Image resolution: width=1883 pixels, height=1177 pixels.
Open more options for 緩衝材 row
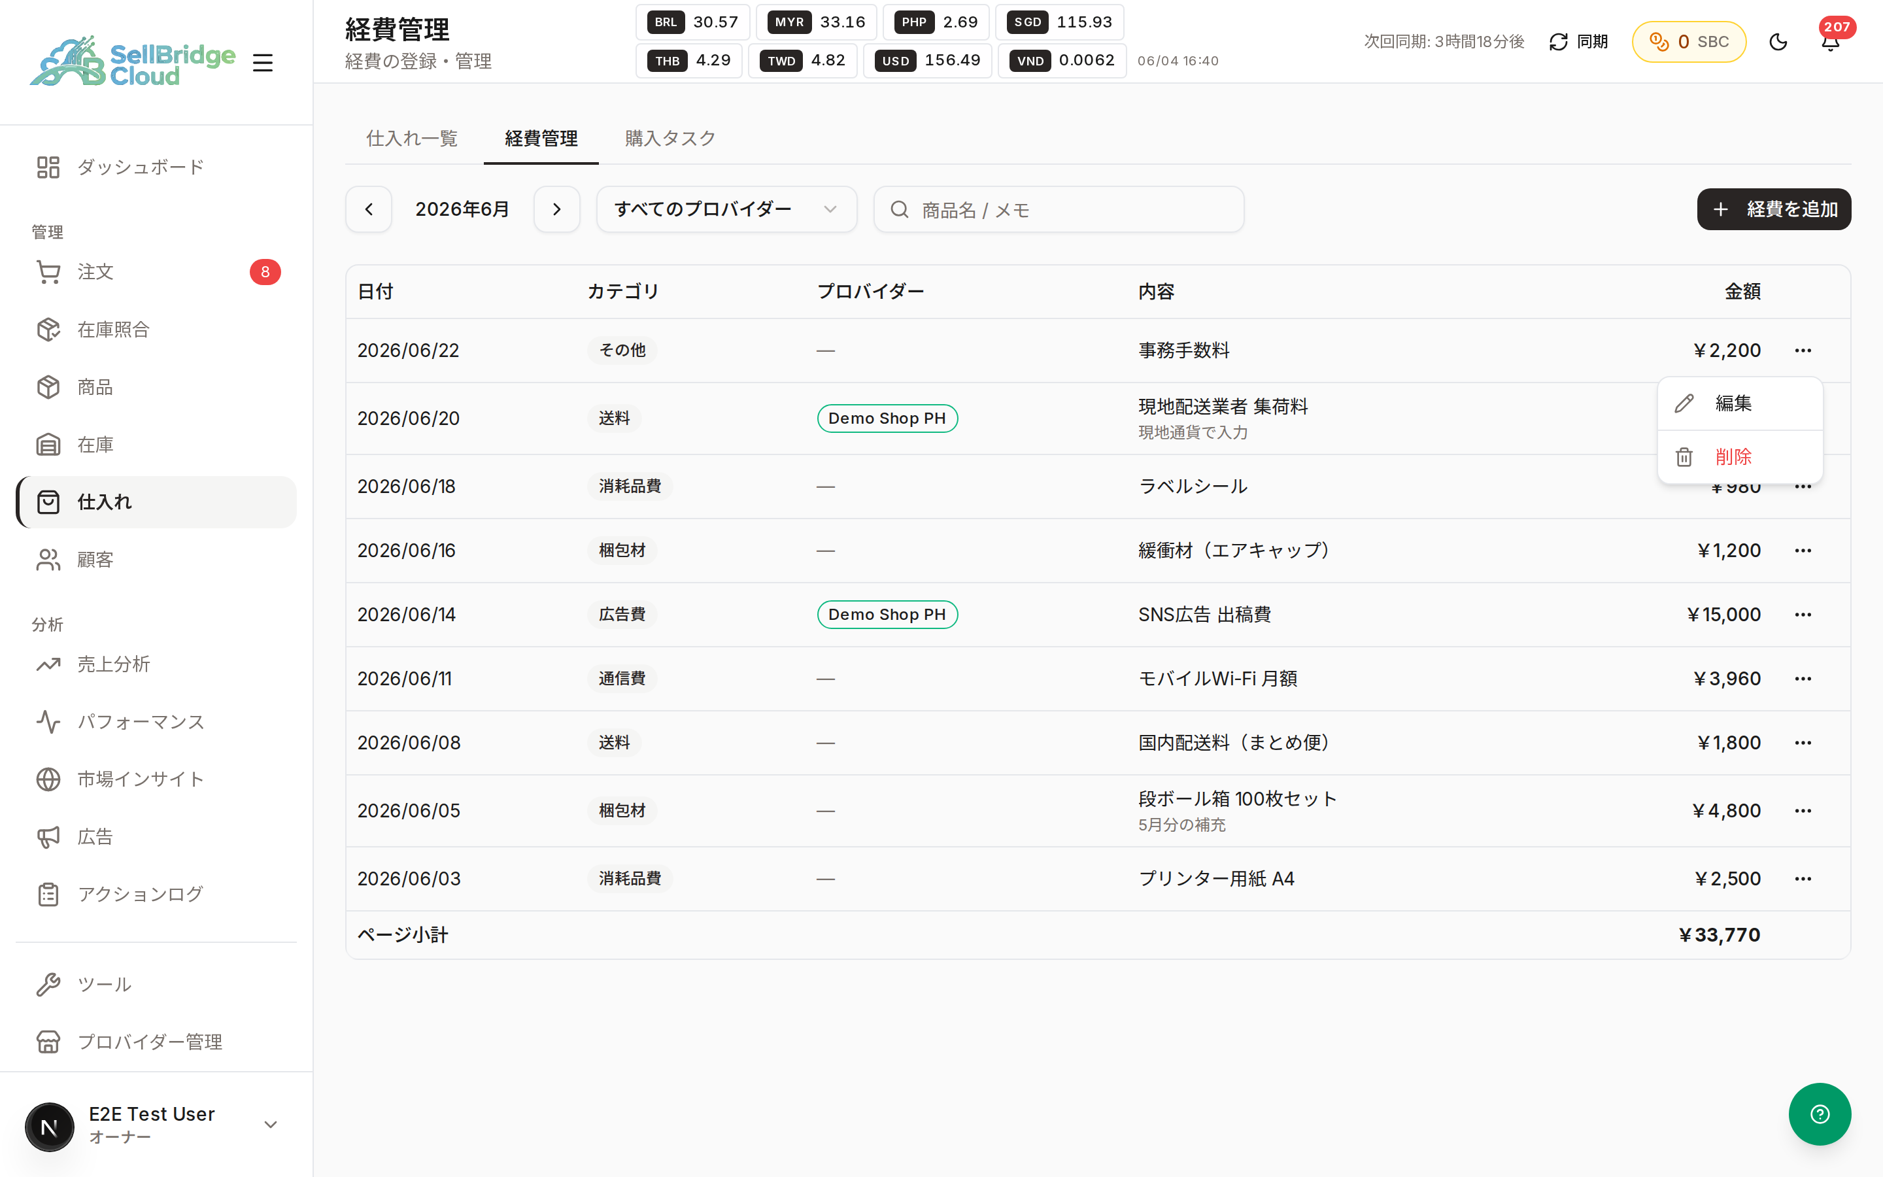click(1803, 551)
